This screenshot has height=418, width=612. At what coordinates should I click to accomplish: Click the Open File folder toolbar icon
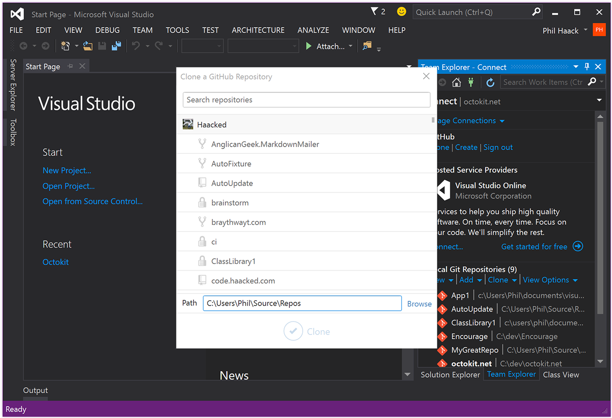(88, 46)
